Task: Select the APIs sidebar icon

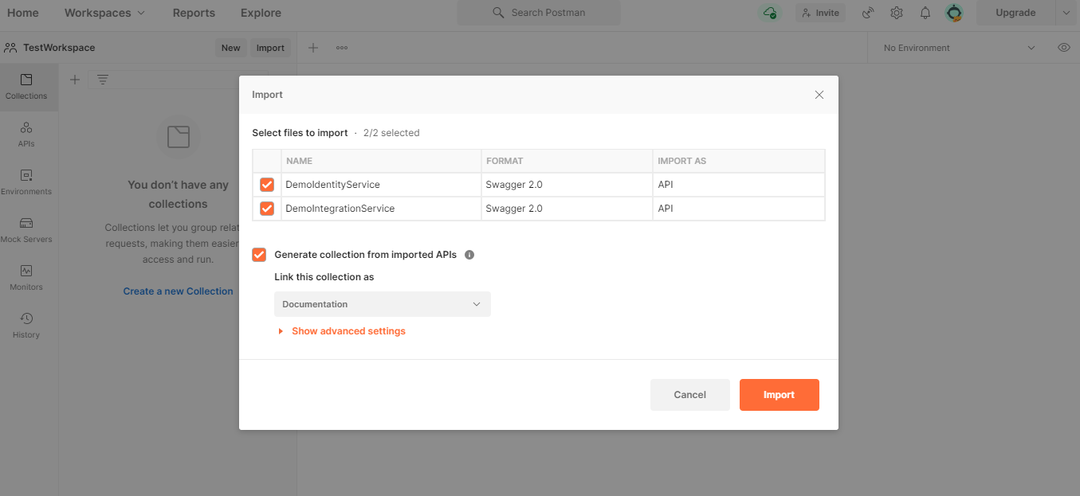Action: tap(26, 135)
